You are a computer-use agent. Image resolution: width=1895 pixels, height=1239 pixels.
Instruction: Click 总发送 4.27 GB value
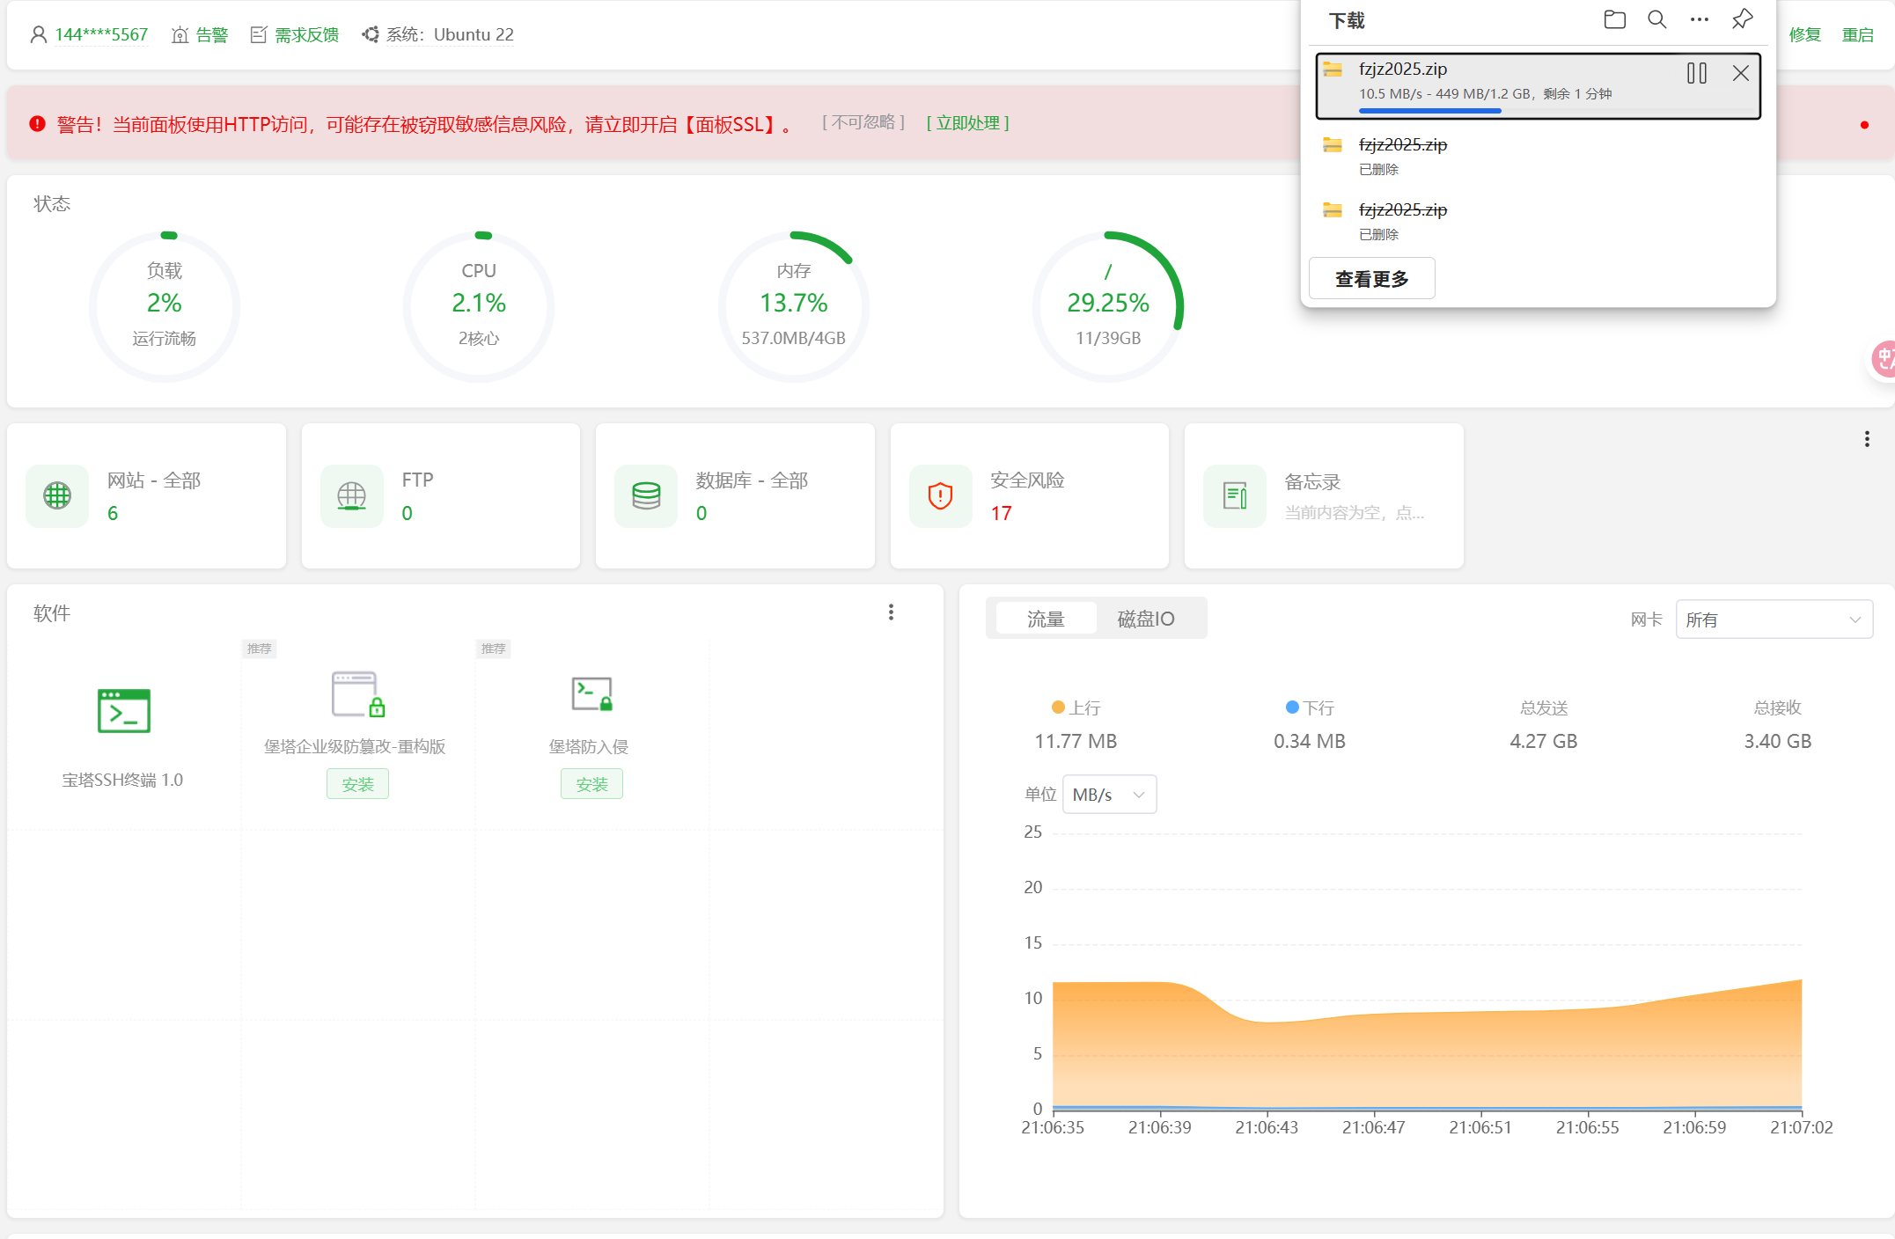click(1544, 741)
